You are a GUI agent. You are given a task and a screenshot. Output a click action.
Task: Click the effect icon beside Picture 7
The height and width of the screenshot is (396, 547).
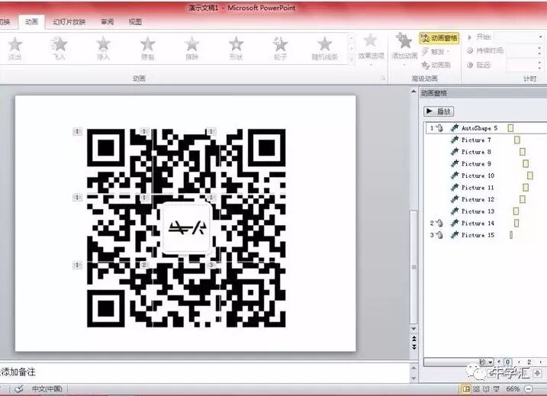(454, 140)
